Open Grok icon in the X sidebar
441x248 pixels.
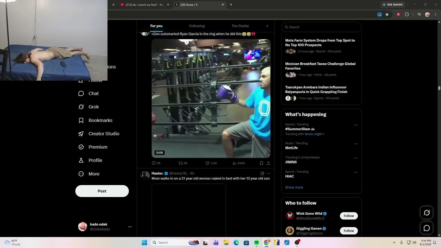point(81,107)
